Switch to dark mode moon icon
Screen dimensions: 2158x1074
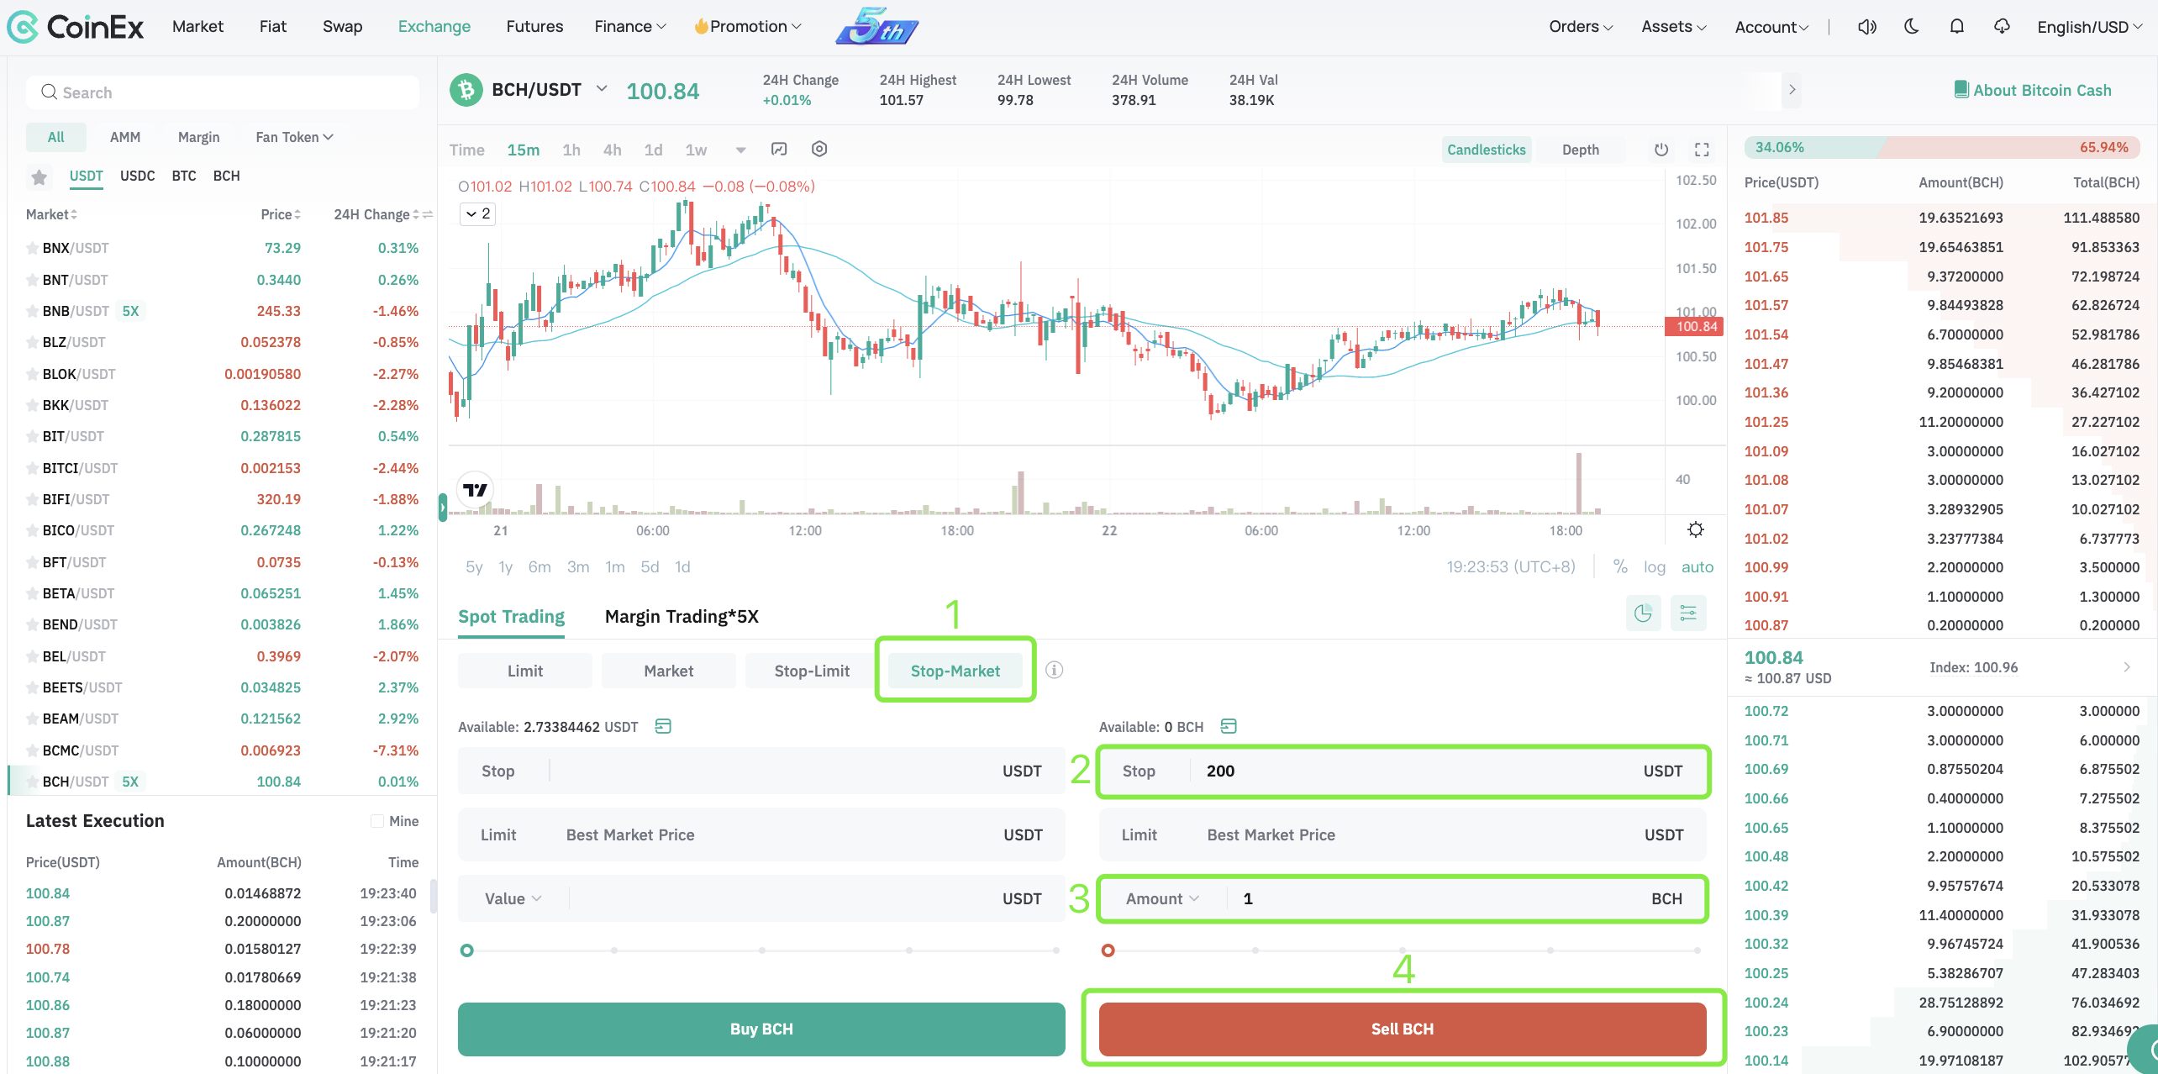(x=1912, y=27)
